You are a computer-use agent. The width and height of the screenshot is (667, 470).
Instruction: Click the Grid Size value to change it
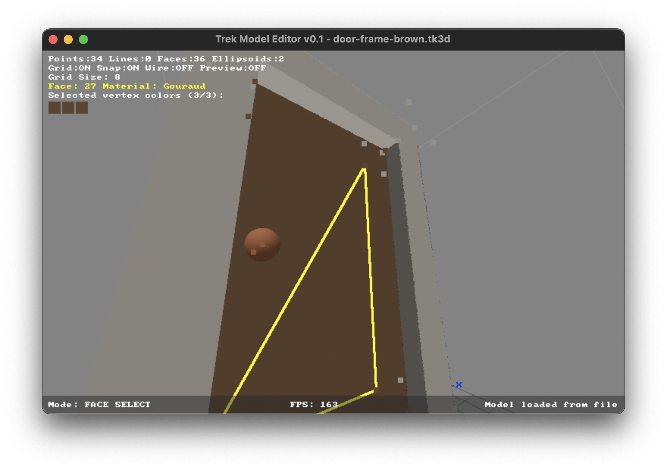pyautogui.click(x=117, y=77)
